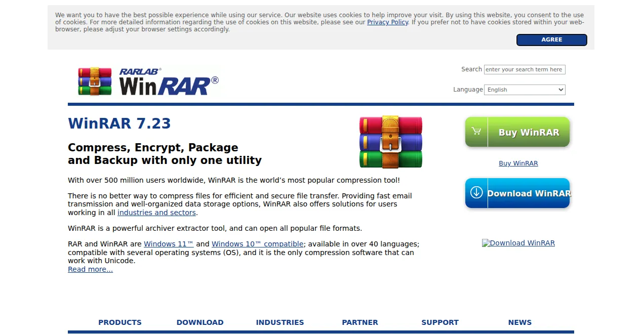
Task: Open the Privacy Policy link
Action: tap(387, 22)
